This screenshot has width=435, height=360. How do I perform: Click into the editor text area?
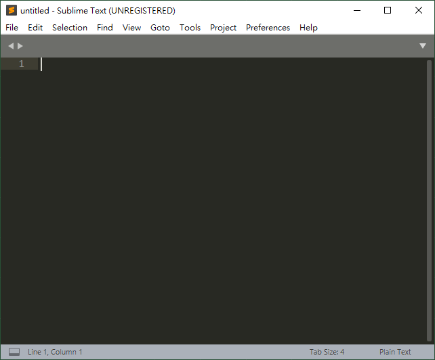(x=232, y=201)
